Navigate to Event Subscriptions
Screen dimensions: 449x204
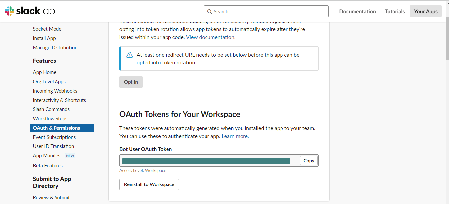click(54, 137)
